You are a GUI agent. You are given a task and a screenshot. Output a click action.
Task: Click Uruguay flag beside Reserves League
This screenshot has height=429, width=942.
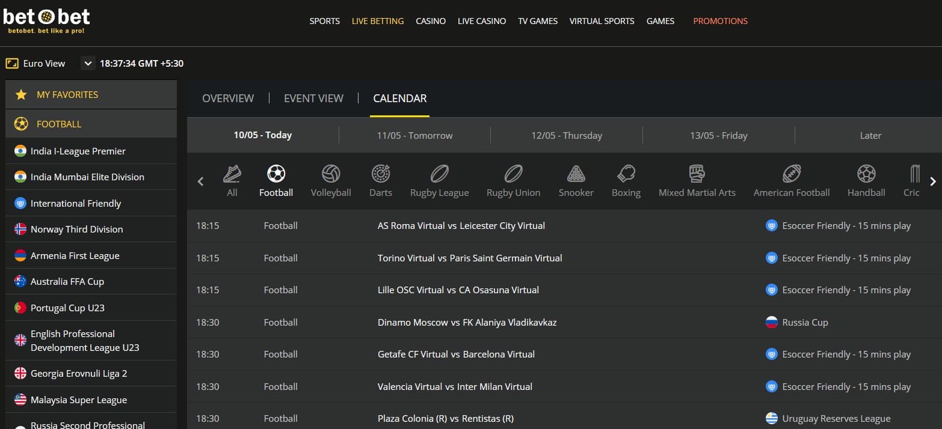[772, 418]
